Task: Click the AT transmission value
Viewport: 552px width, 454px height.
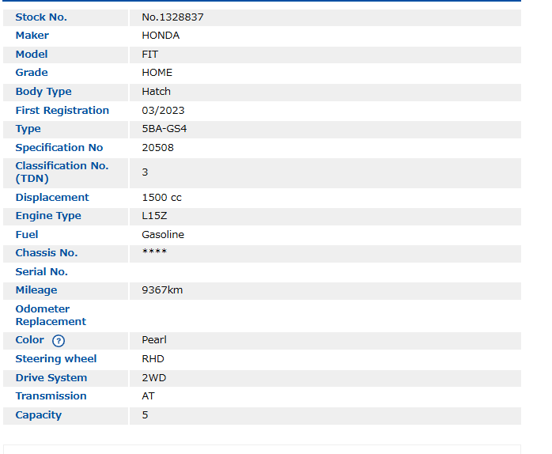Action: tap(149, 396)
